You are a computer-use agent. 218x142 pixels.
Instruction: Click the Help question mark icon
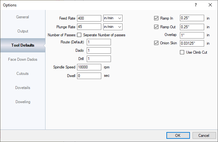[x=196, y=5]
